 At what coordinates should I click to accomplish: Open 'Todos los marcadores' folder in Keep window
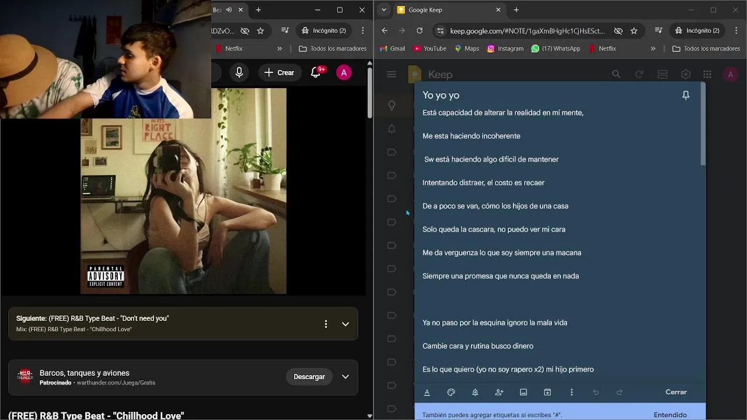tap(706, 48)
